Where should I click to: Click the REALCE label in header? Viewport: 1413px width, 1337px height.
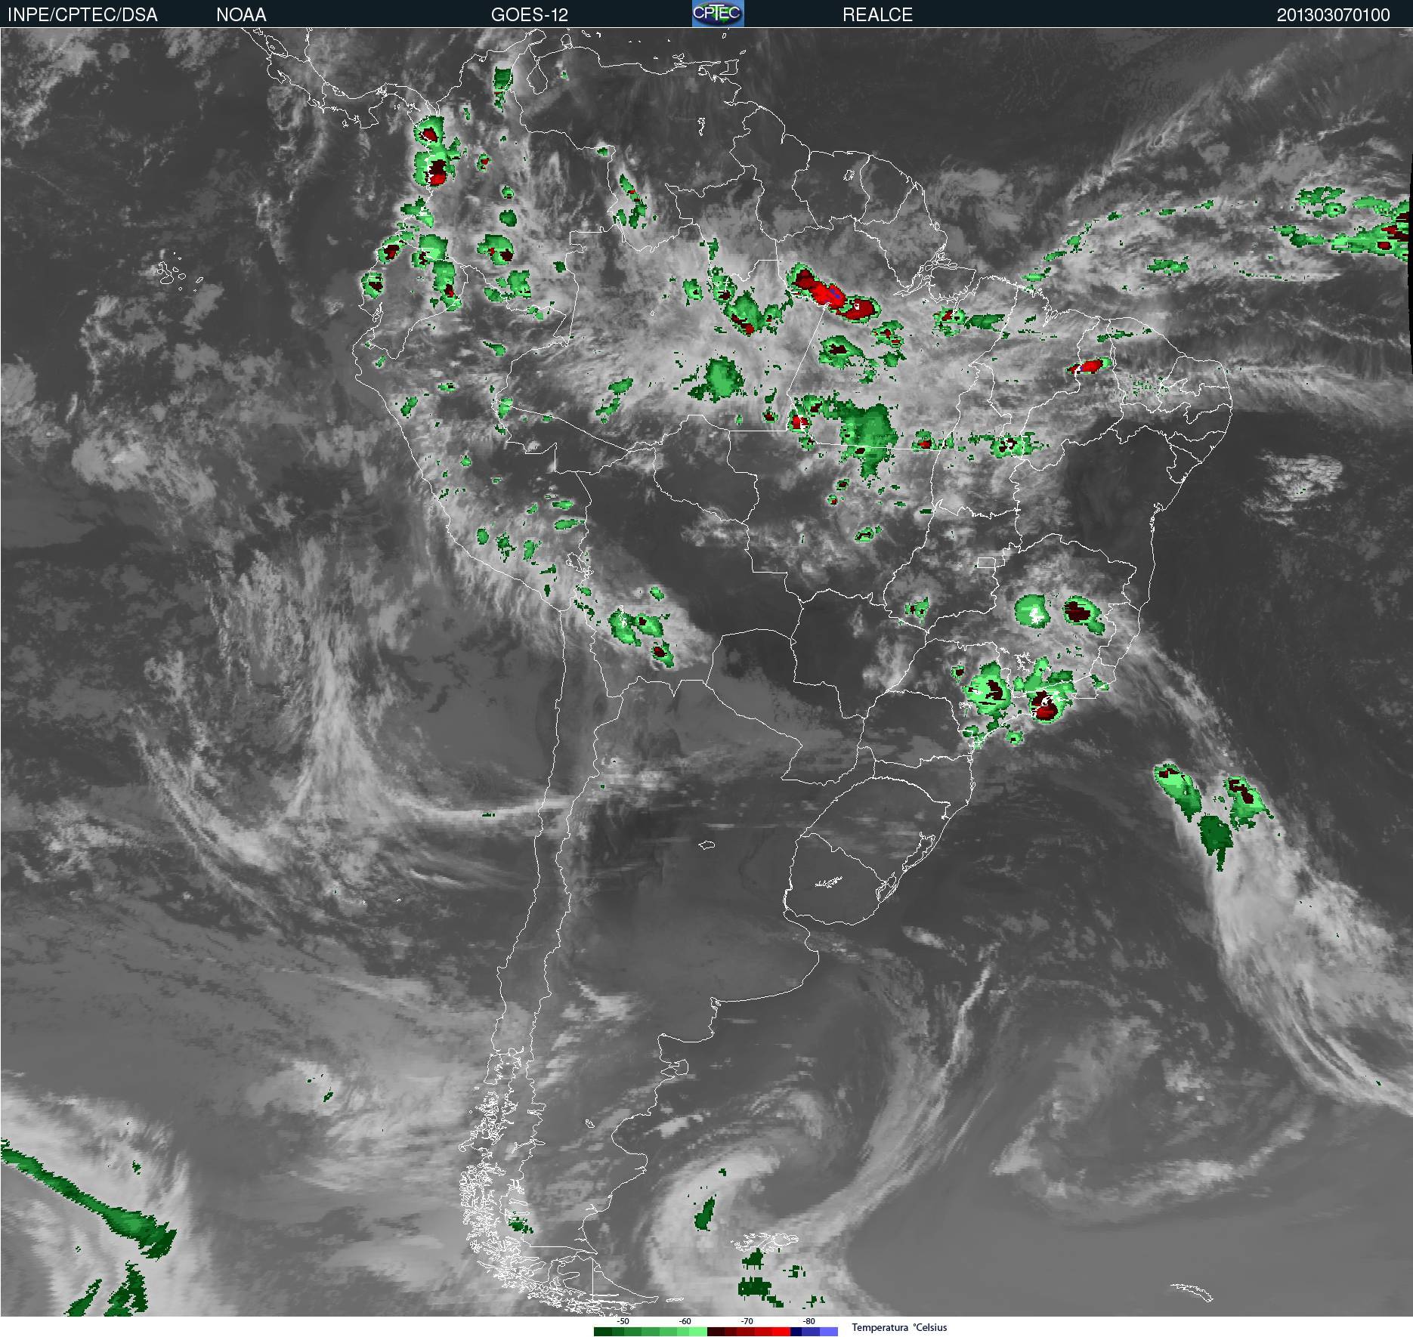point(877,15)
